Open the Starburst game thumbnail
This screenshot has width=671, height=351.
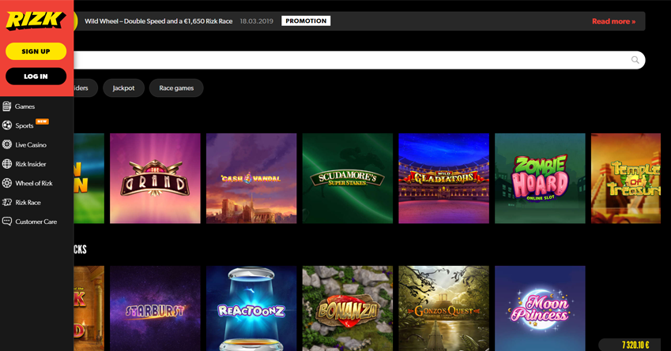click(x=155, y=308)
